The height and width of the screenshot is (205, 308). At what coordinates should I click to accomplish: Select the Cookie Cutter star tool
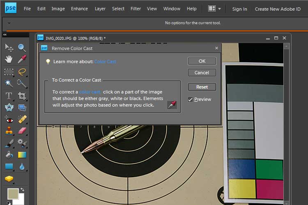click(x=9, y=107)
